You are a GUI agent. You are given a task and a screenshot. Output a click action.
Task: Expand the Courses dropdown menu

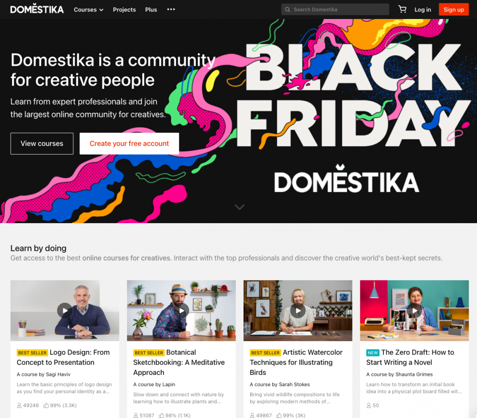pos(88,10)
